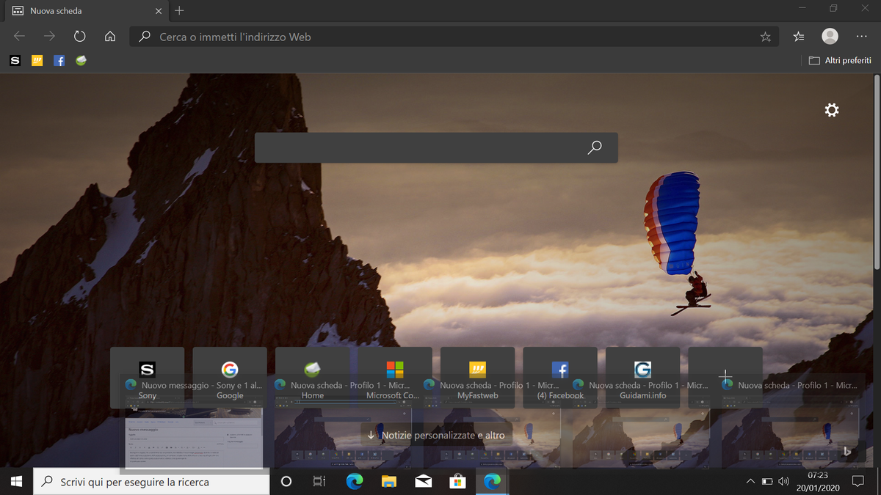Expand Notizie personalizzate e altro
This screenshot has height=495, width=881.
coord(436,436)
